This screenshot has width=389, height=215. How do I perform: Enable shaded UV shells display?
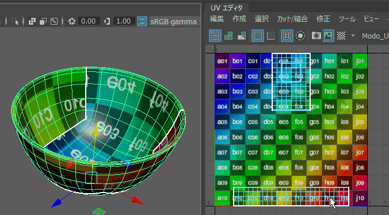pyautogui.click(x=228, y=36)
